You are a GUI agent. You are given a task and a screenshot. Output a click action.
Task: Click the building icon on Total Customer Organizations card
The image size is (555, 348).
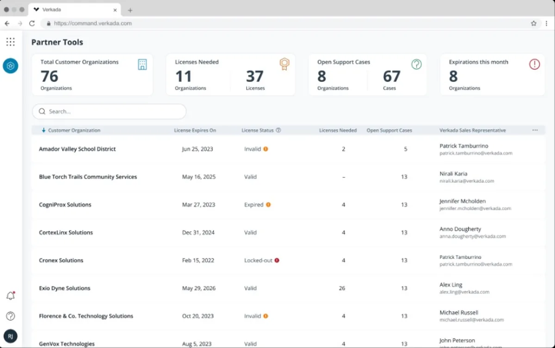[143, 63]
